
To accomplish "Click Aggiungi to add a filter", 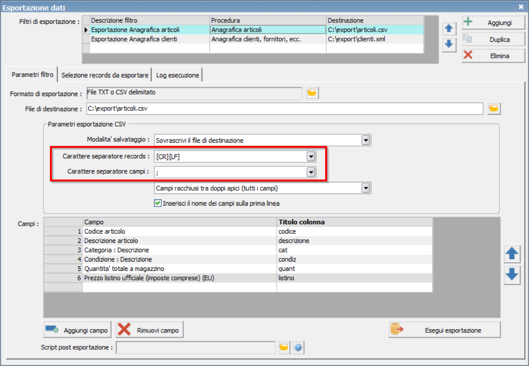I will (x=494, y=22).
